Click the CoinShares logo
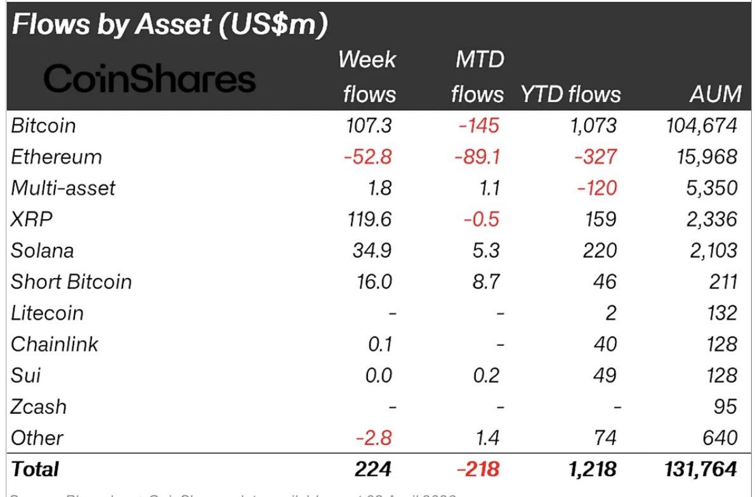Viewport: 755px width, 497px height. pyautogui.click(x=150, y=80)
